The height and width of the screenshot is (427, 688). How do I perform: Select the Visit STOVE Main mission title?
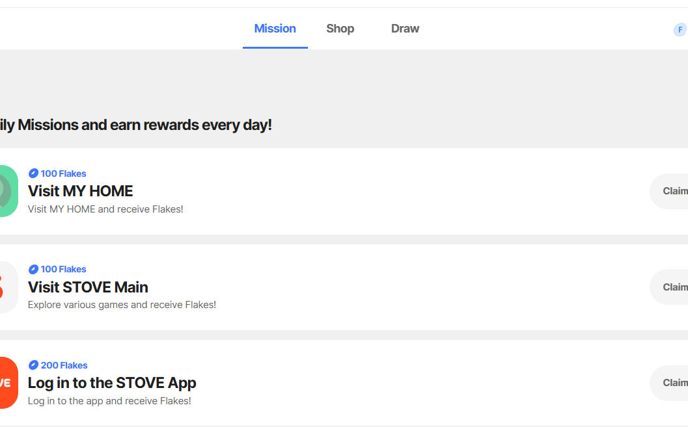click(88, 287)
